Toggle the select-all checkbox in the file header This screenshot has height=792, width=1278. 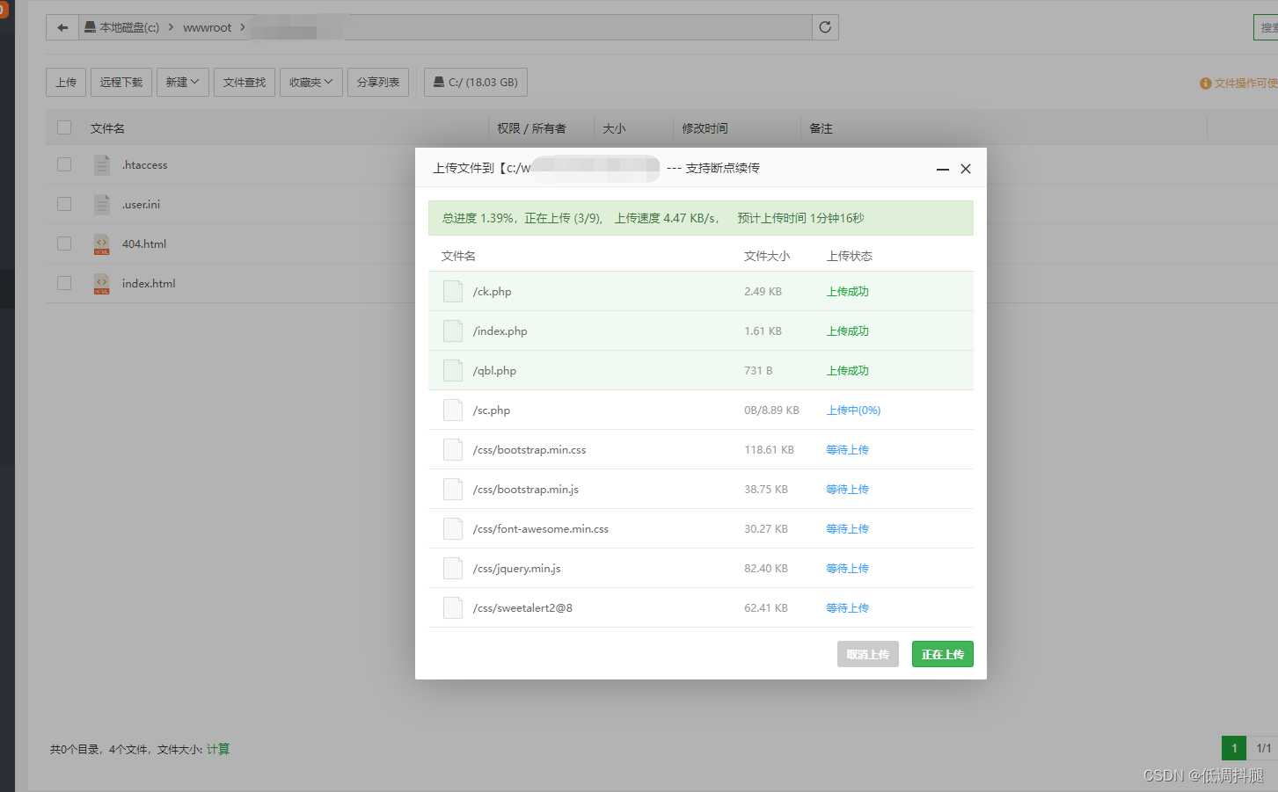click(x=64, y=127)
